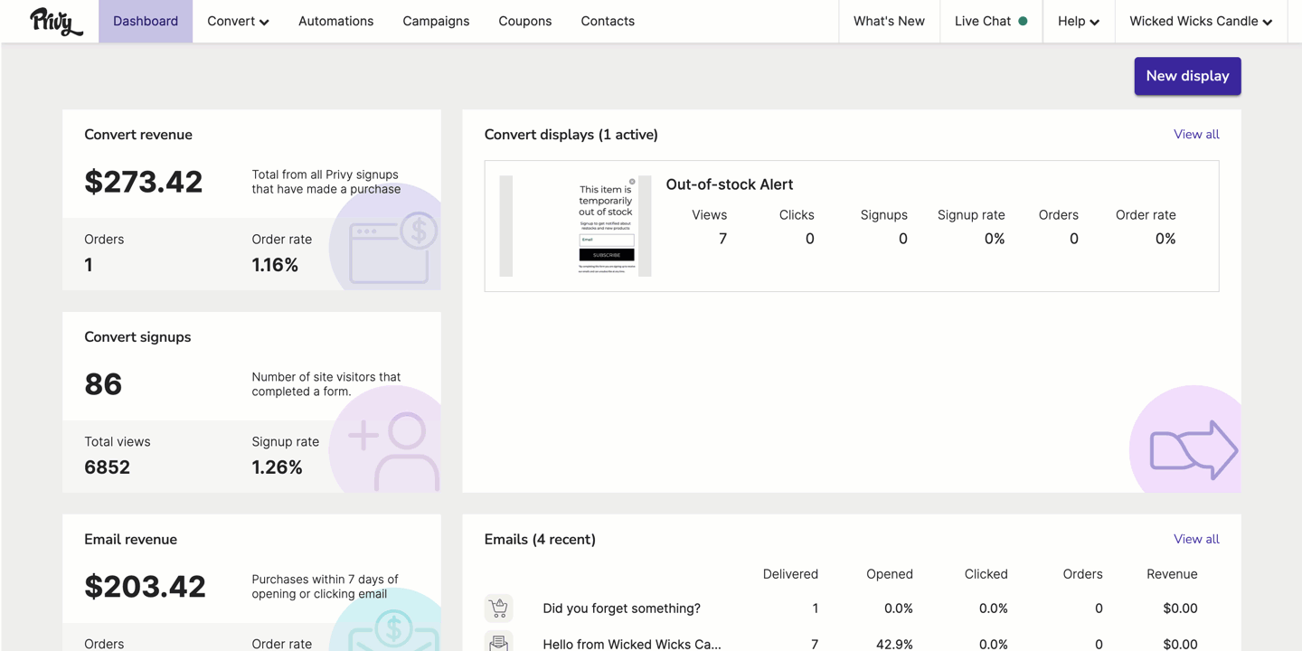Open the Dashboard tab
1302x651 pixels.
tap(146, 21)
